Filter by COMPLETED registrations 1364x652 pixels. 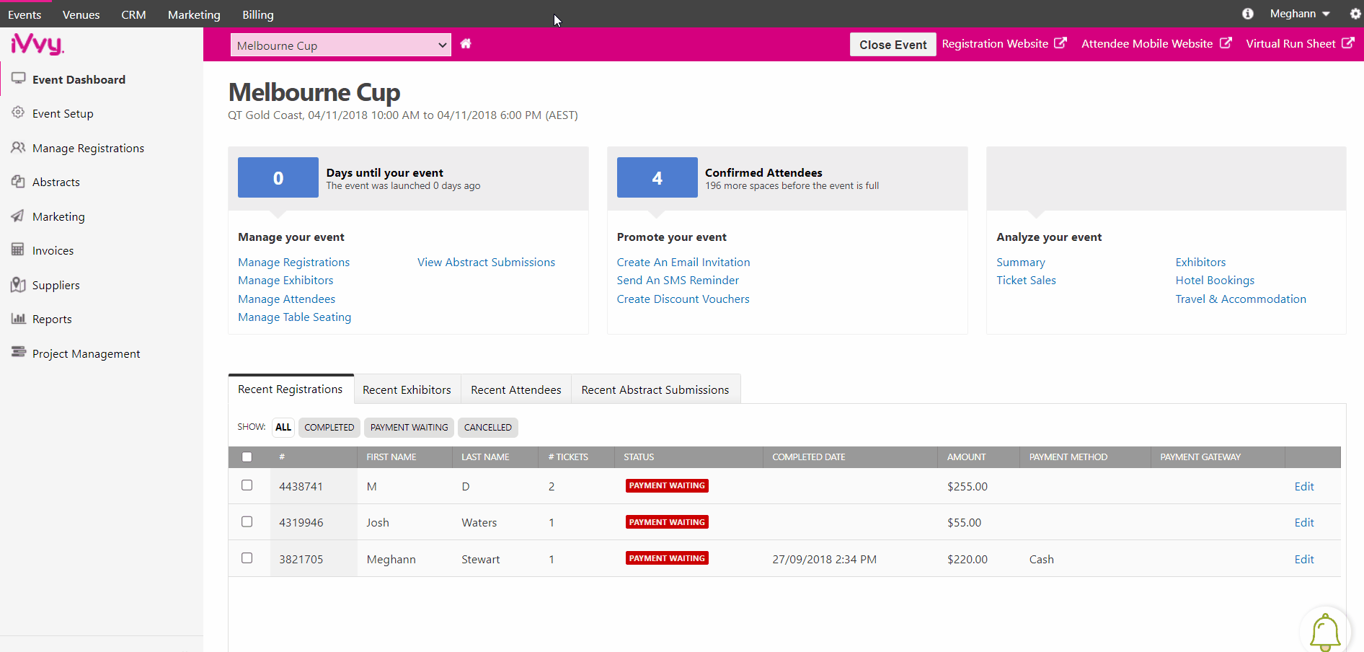[x=329, y=427]
